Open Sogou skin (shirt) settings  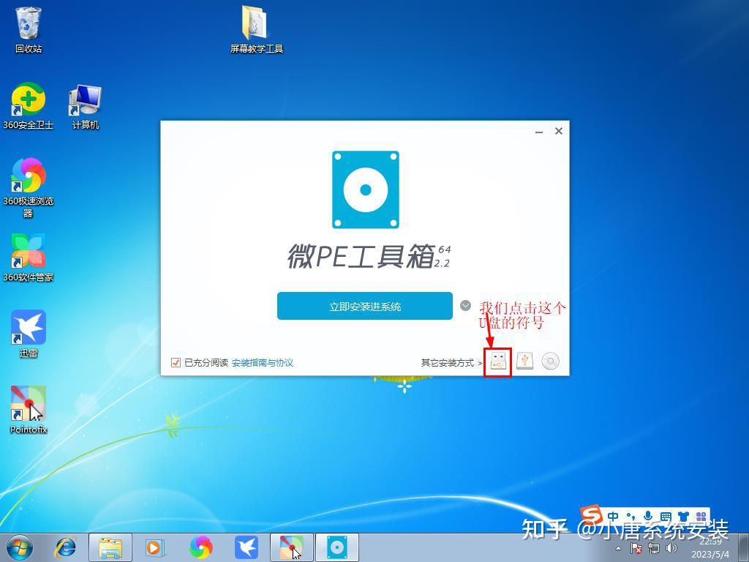[x=684, y=516]
